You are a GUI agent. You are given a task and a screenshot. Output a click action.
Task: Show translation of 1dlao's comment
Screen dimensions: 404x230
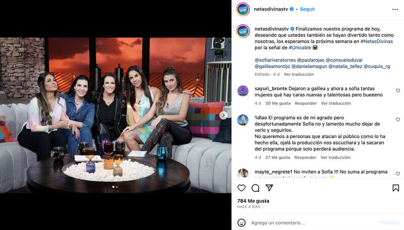(x=335, y=157)
